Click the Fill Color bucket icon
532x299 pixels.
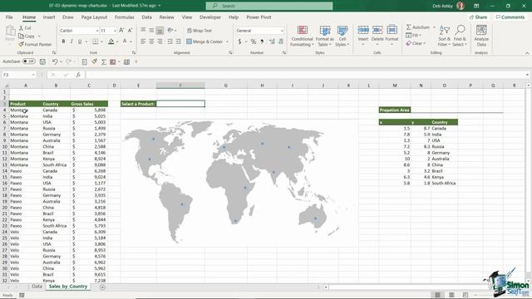(x=111, y=42)
